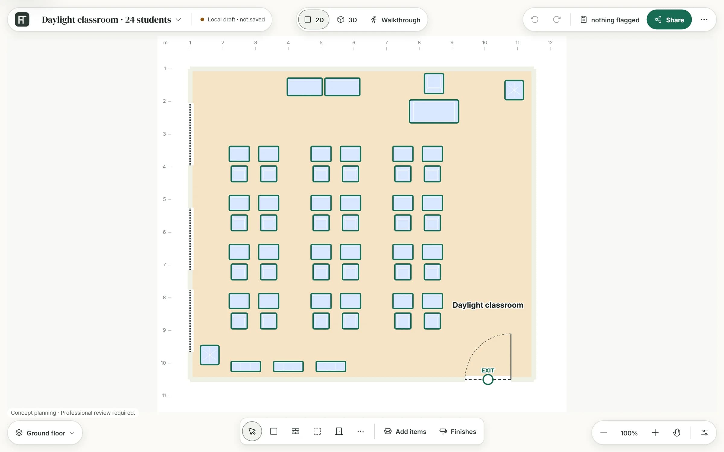Open more tools ellipsis in bottom toolbar

pyautogui.click(x=360, y=431)
